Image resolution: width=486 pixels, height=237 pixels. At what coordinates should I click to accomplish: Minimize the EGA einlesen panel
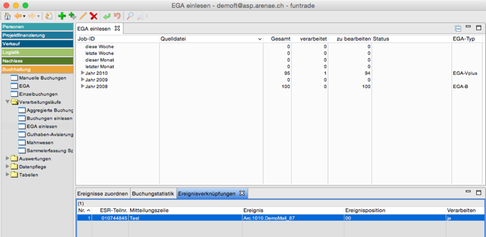[x=468, y=27]
